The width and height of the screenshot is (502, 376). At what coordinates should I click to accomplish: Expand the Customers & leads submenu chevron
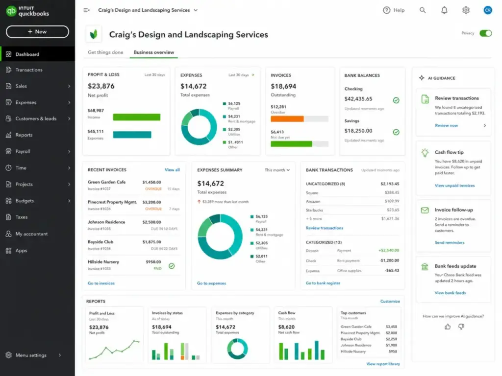tap(69, 118)
